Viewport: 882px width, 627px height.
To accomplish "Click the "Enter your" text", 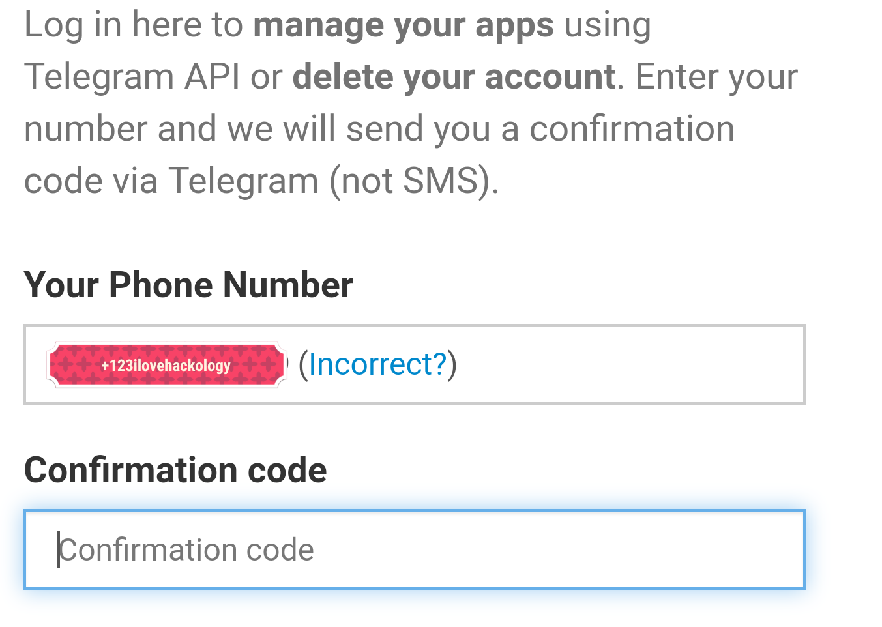I will coord(716,77).
